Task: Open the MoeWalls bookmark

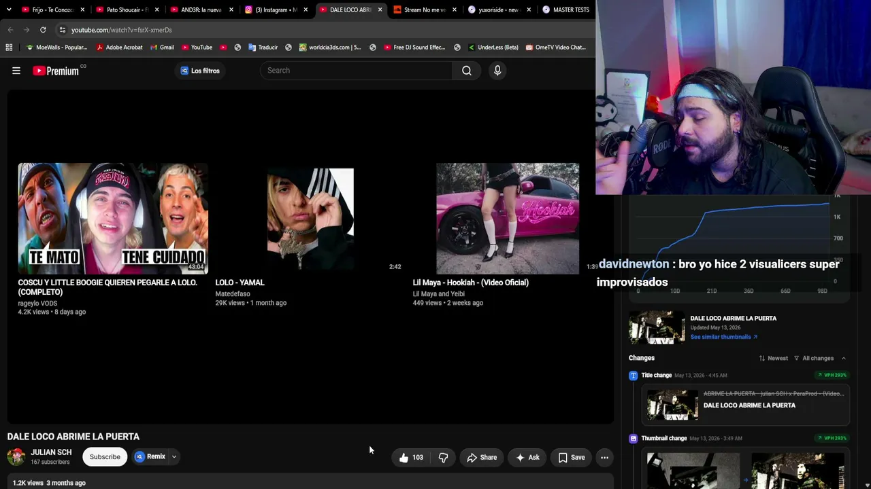Action: pos(56,48)
